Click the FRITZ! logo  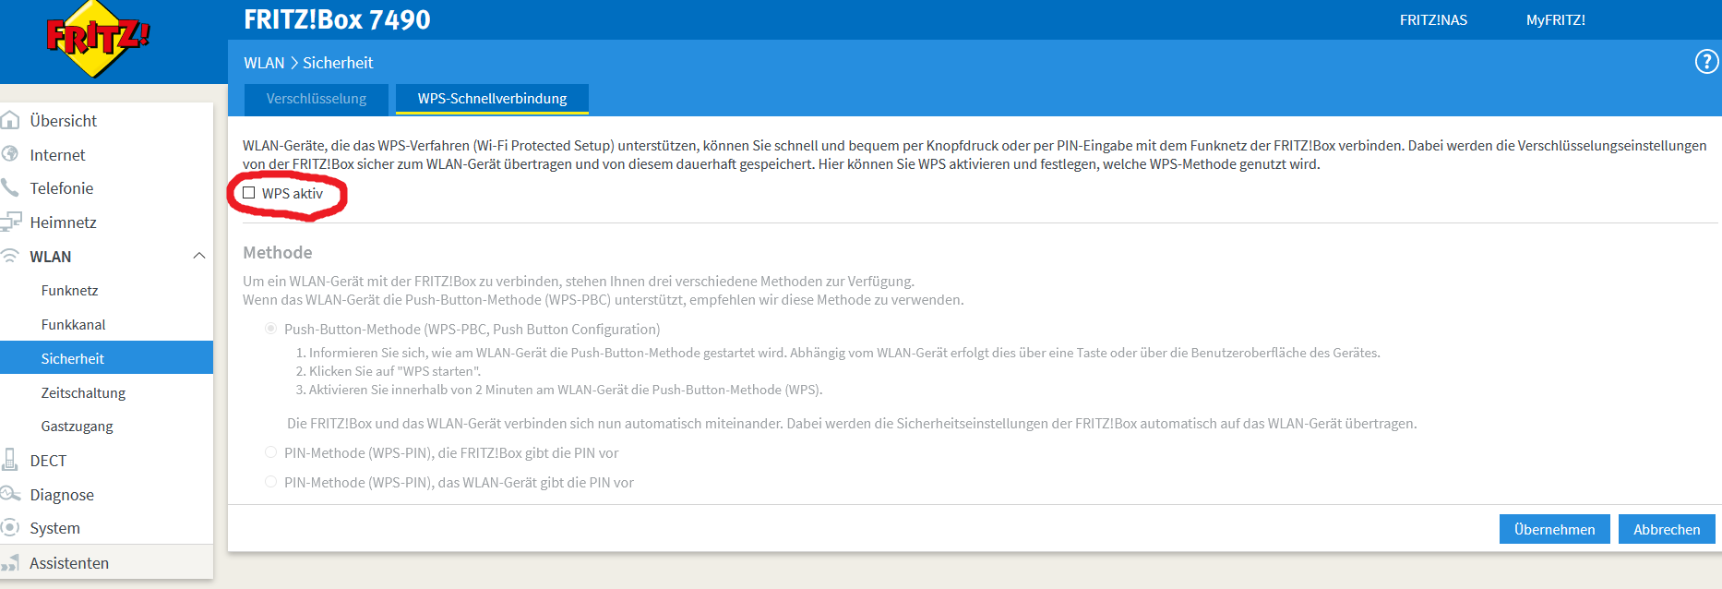[x=97, y=39]
